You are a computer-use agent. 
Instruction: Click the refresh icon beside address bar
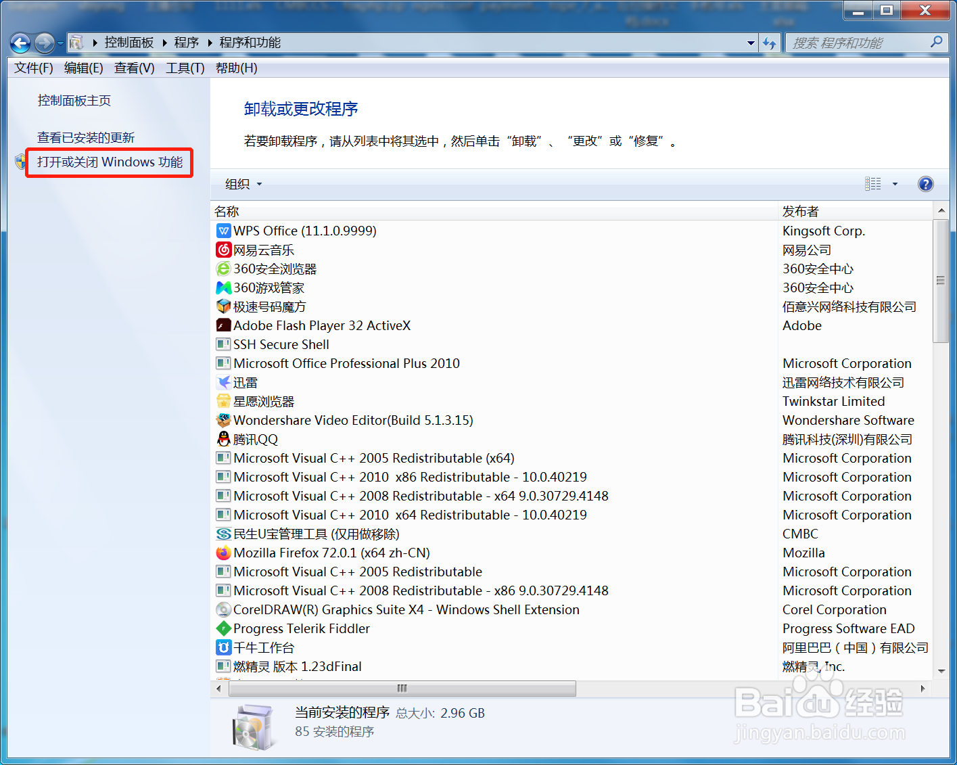pyautogui.click(x=770, y=43)
